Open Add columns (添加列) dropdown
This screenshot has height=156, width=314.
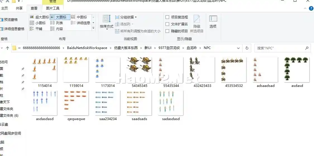click(x=124, y=24)
